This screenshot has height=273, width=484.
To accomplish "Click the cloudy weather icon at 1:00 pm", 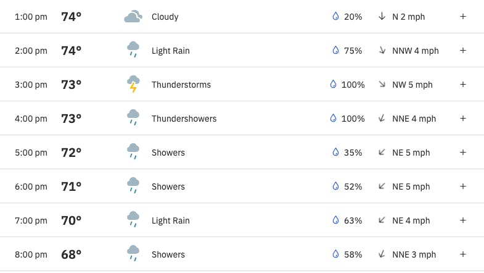I will pos(133,17).
